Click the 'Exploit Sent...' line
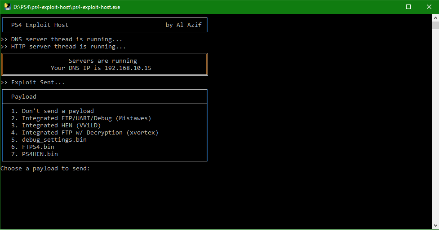The height and width of the screenshot is (230, 439). pos(33,82)
